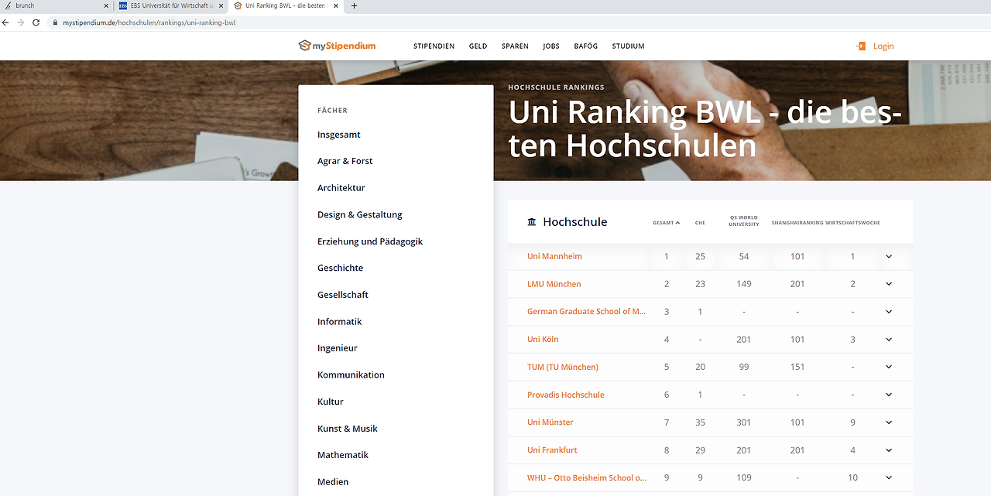Expand the Uni Mannheim row chevron
Screen dimensions: 991x496
(889, 256)
